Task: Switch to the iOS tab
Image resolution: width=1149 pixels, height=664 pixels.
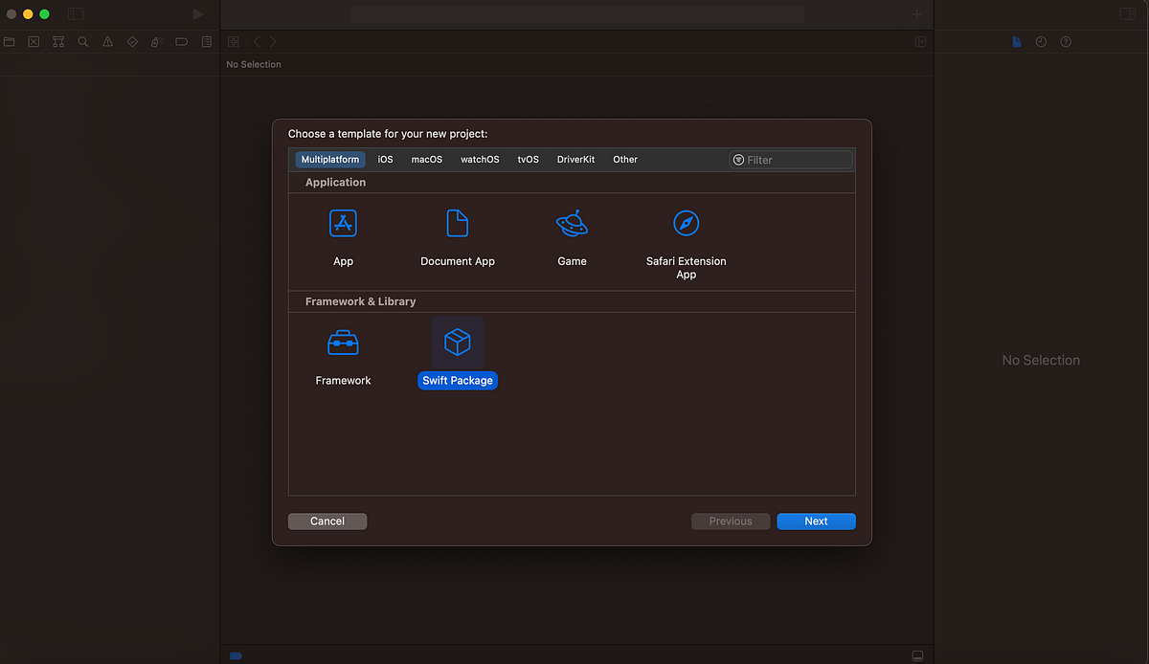Action: [385, 159]
